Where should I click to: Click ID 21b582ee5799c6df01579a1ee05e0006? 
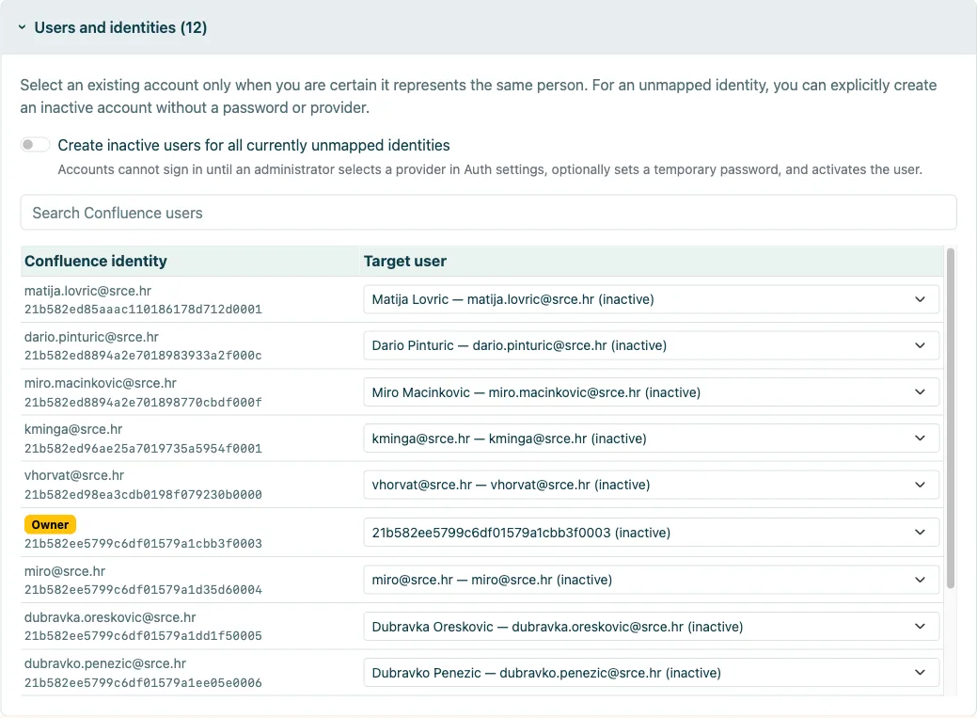pos(143,683)
